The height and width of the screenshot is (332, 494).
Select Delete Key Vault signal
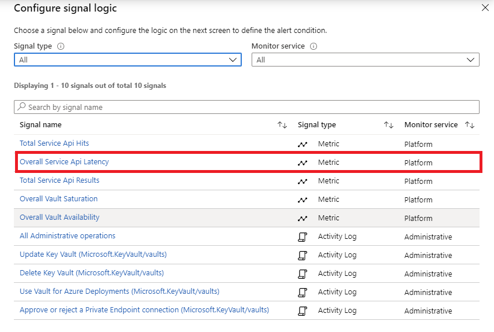click(x=91, y=273)
